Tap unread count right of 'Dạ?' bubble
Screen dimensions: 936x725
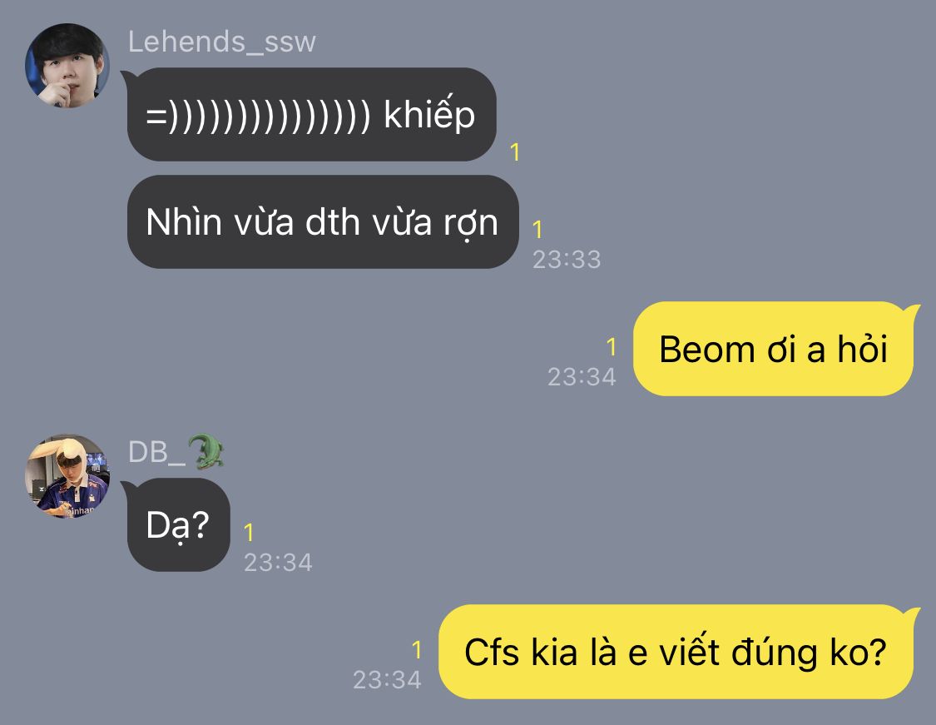(x=249, y=533)
